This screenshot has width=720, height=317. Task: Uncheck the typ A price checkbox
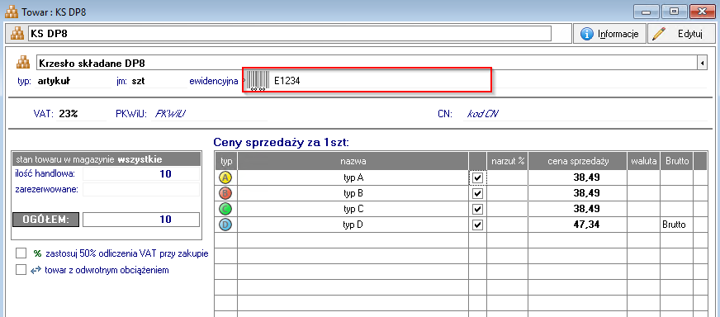[x=477, y=177]
